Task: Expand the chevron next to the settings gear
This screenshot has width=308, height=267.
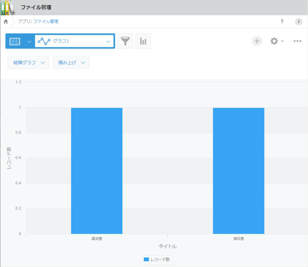Action: tap(282, 41)
